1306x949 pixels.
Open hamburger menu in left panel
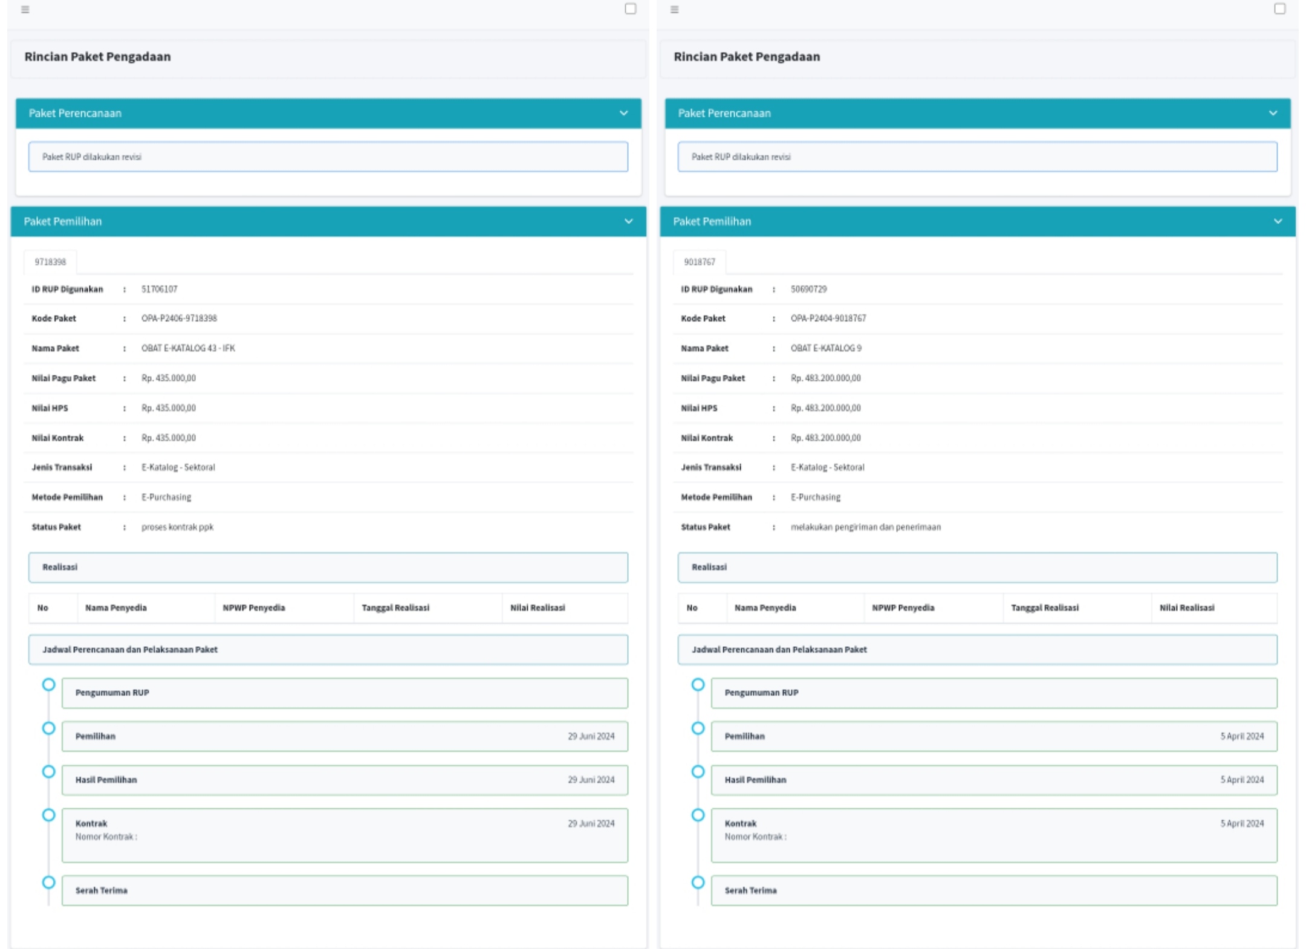point(25,10)
